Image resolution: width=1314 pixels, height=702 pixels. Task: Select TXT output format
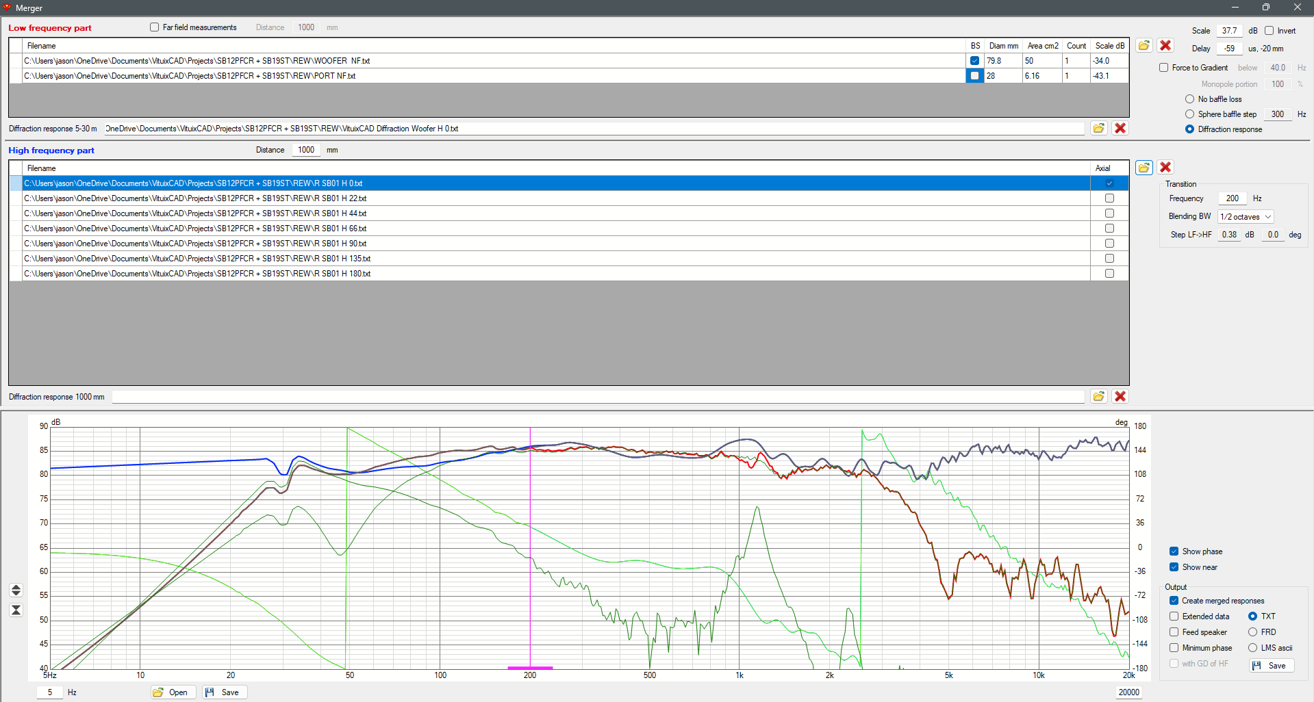click(x=1252, y=616)
